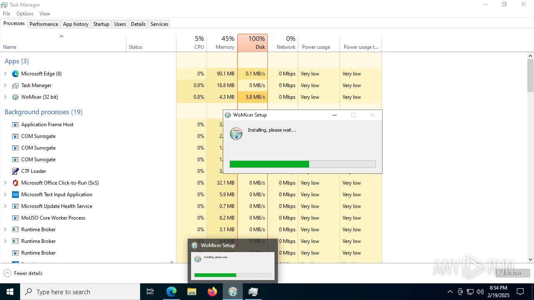Select the Background processes (19) header
This screenshot has height=300, width=534.
click(43, 112)
